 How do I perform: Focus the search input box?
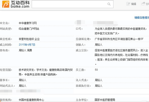[73, 4]
